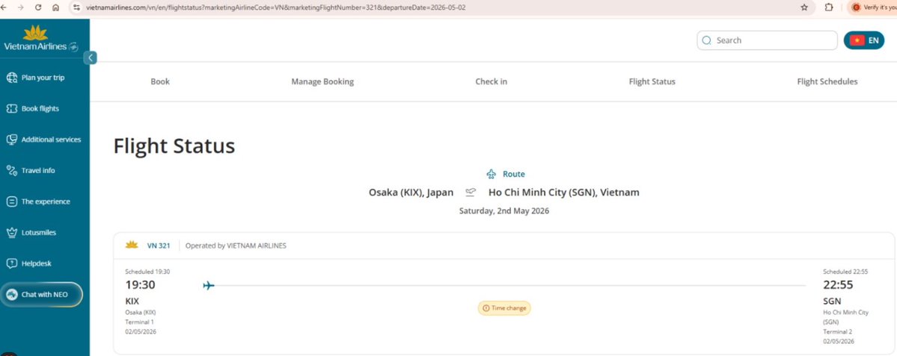This screenshot has height=356, width=897.
Task: Click the Lotusmiles crown icon
Action: click(x=11, y=232)
